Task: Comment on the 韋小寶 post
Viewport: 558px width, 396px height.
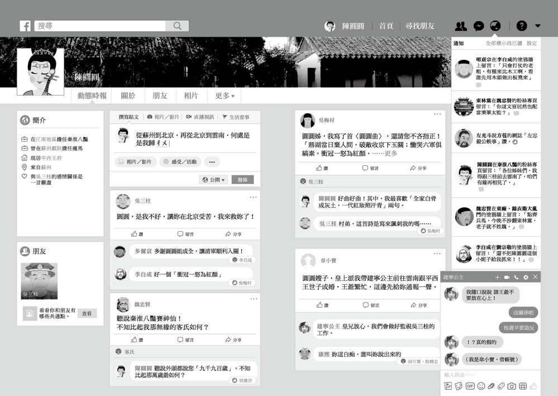Action: (x=371, y=305)
